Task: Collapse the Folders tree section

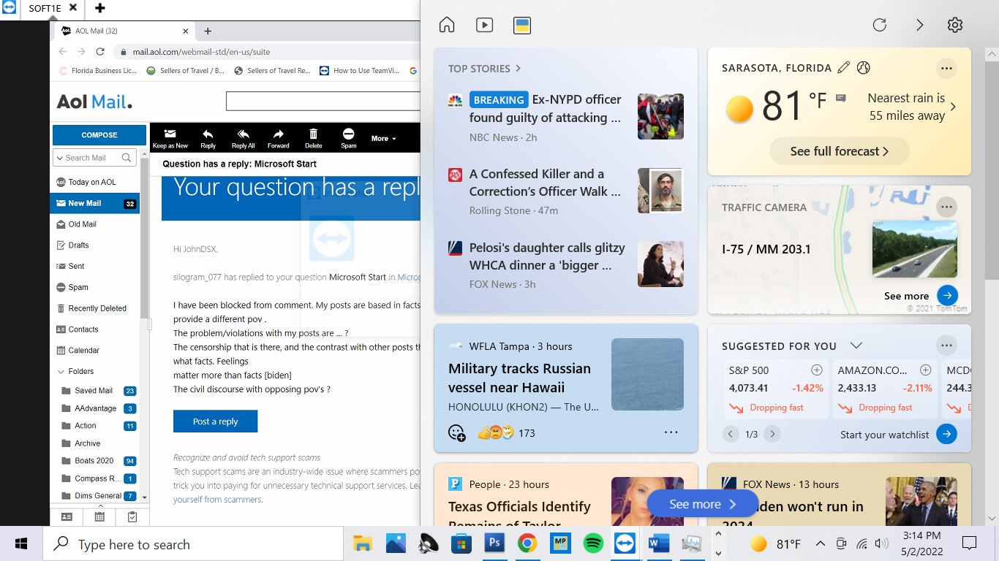Action: click(x=61, y=371)
